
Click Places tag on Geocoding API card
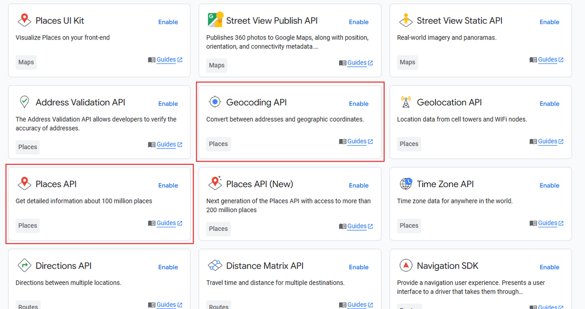[x=218, y=144]
